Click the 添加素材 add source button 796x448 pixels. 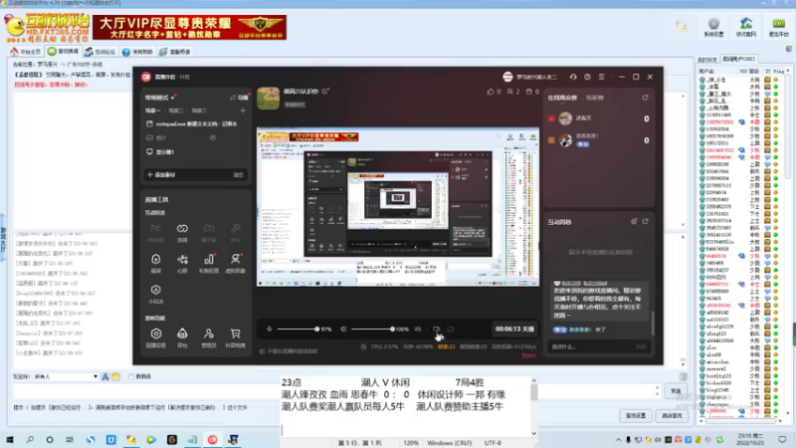click(x=161, y=175)
